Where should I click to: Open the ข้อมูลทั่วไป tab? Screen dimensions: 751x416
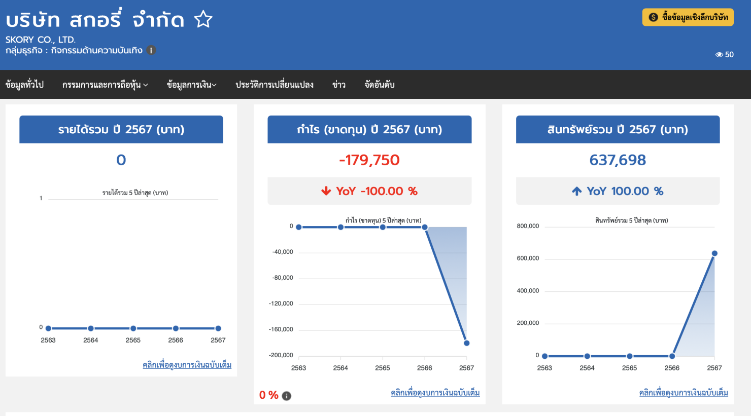[24, 85]
